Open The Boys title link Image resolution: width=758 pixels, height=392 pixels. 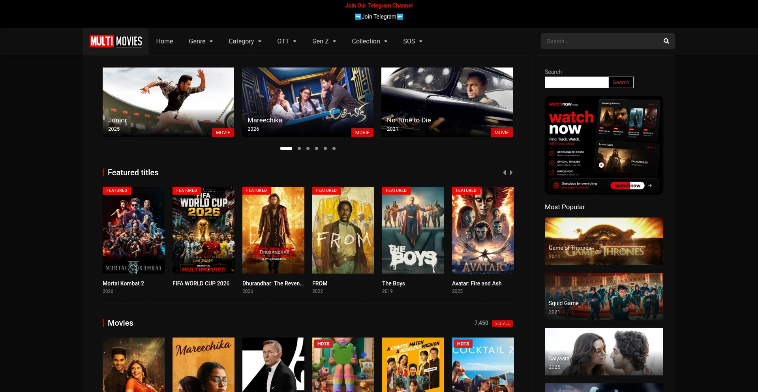pyautogui.click(x=394, y=283)
